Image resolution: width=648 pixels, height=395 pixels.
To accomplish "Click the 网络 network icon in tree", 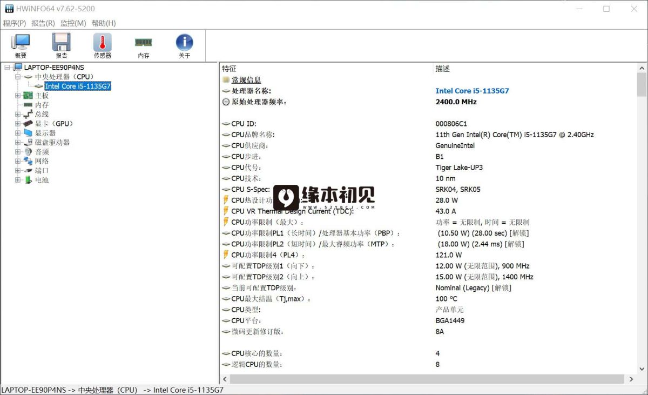I will [x=28, y=161].
